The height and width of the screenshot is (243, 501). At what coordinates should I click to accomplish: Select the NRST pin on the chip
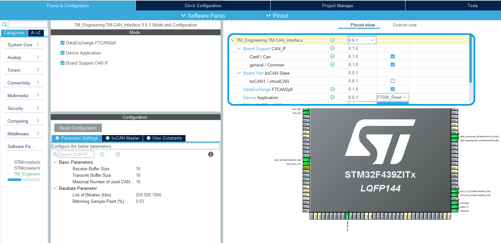305,168
